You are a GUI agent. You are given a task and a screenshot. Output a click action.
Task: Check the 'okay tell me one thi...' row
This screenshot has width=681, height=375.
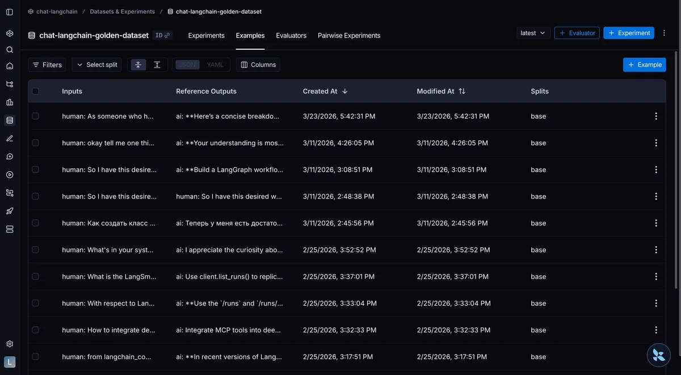(x=36, y=143)
